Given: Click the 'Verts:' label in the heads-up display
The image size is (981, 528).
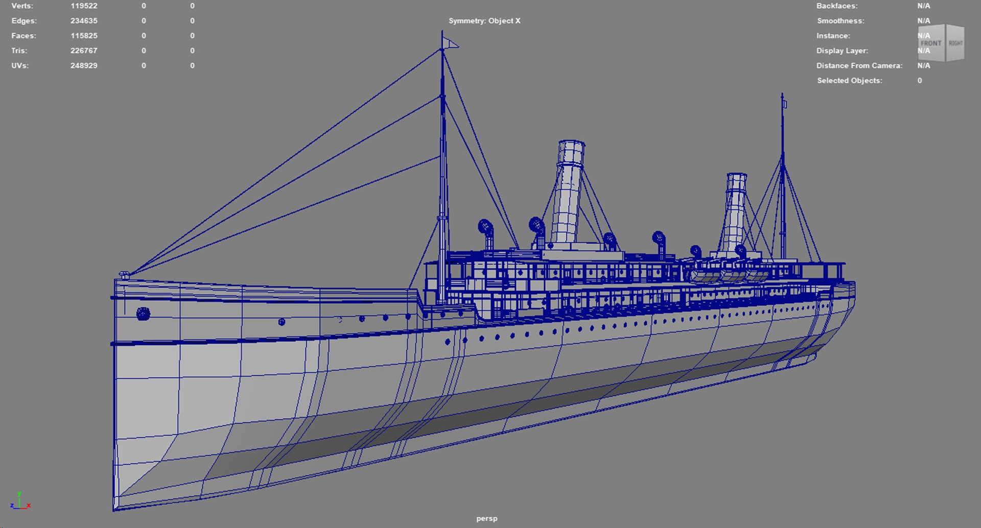Looking at the screenshot, I should [x=22, y=6].
